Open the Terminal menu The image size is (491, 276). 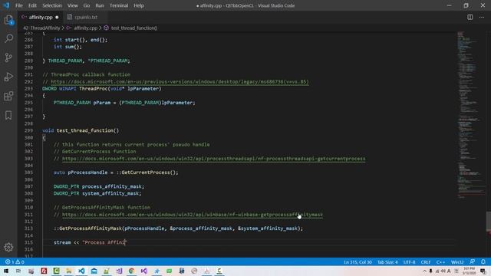pos(119,5)
